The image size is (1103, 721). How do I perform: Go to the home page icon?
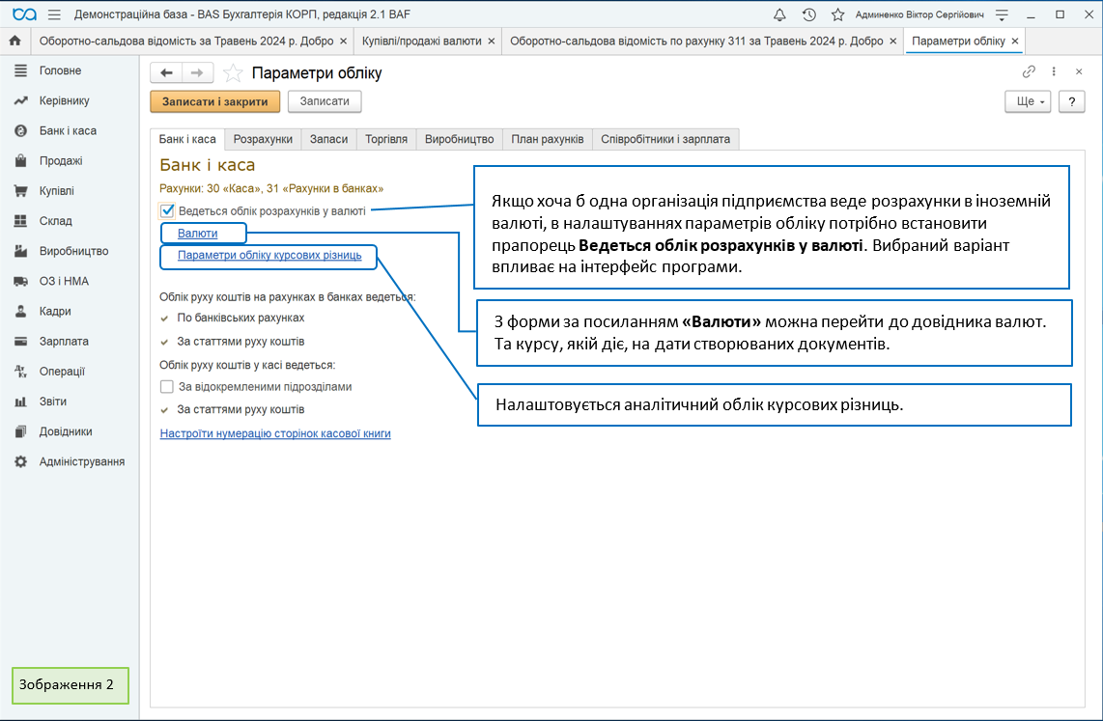click(x=14, y=41)
